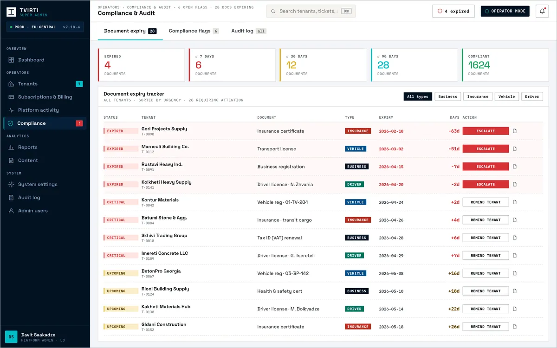Click the Expiry column header
This screenshot has height=348, width=557.
click(x=386, y=117)
